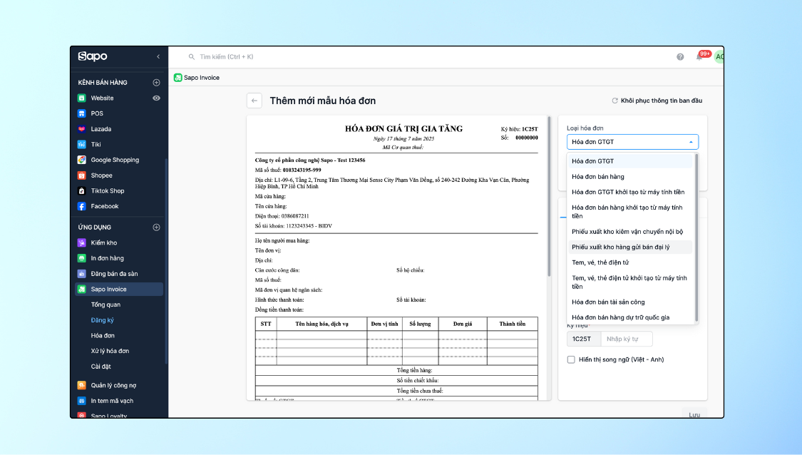
Task: Collapse the sidebar with the chevron arrow
Action: pyautogui.click(x=158, y=57)
